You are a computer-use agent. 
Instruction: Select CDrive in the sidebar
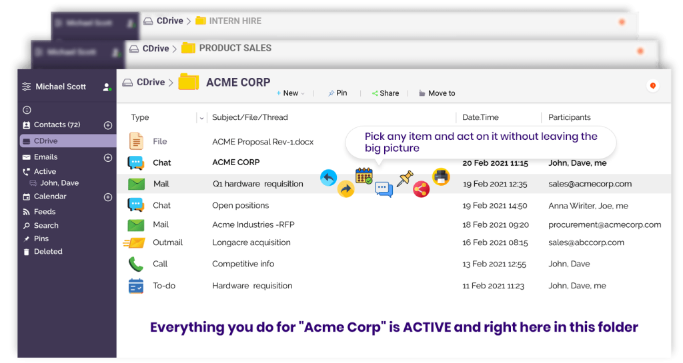pos(68,141)
